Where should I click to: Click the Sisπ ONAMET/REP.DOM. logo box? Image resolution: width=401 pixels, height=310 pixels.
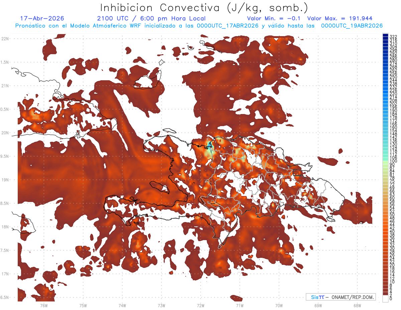click(x=341, y=297)
